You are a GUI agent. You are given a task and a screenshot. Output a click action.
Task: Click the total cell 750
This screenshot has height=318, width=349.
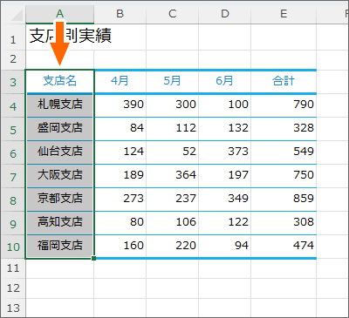click(284, 176)
